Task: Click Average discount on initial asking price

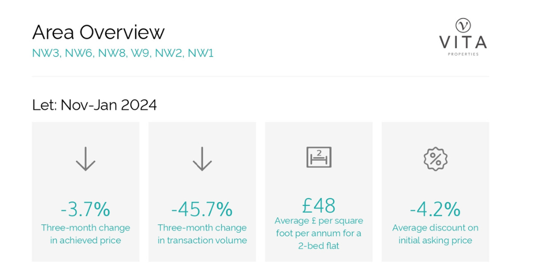Action: (435, 234)
